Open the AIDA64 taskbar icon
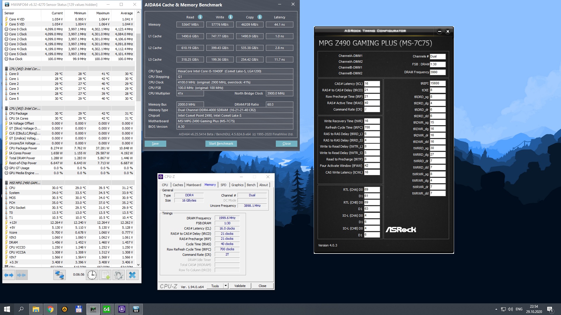The width and height of the screenshot is (561, 315). (x=107, y=309)
